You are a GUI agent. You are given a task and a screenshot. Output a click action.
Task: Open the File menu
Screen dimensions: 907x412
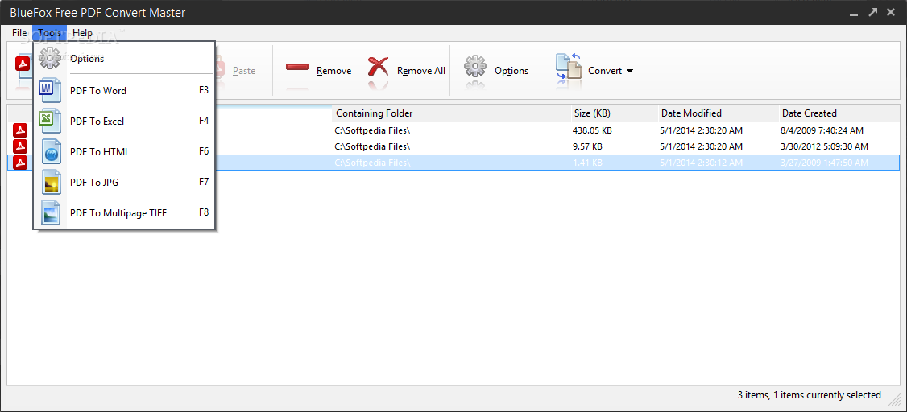pyautogui.click(x=19, y=33)
